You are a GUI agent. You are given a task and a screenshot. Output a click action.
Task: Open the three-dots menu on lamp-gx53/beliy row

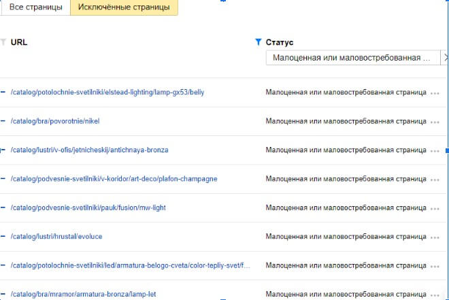tap(435, 93)
